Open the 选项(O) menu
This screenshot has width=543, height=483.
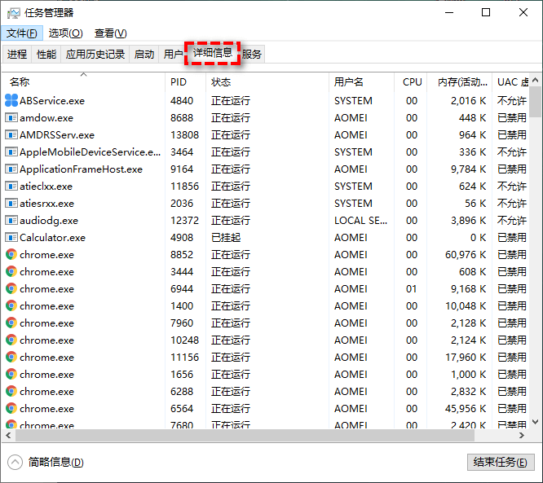click(x=65, y=33)
